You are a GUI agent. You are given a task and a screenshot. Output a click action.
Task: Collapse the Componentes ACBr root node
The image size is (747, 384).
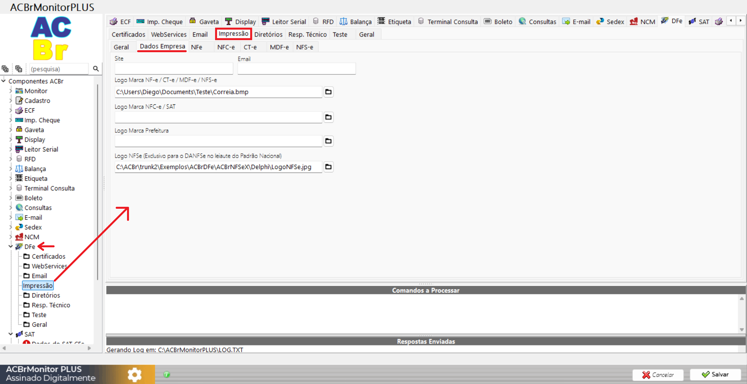pos(4,81)
